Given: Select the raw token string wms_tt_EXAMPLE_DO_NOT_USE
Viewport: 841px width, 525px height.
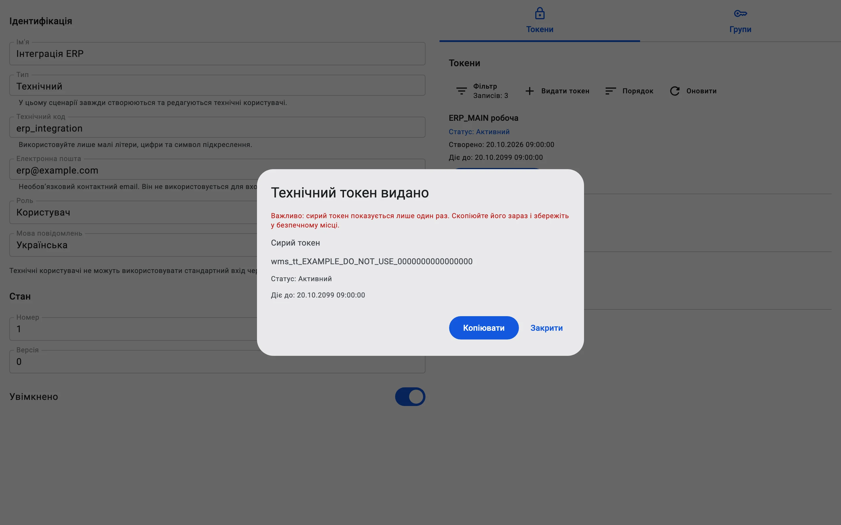Looking at the screenshot, I should [371, 261].
